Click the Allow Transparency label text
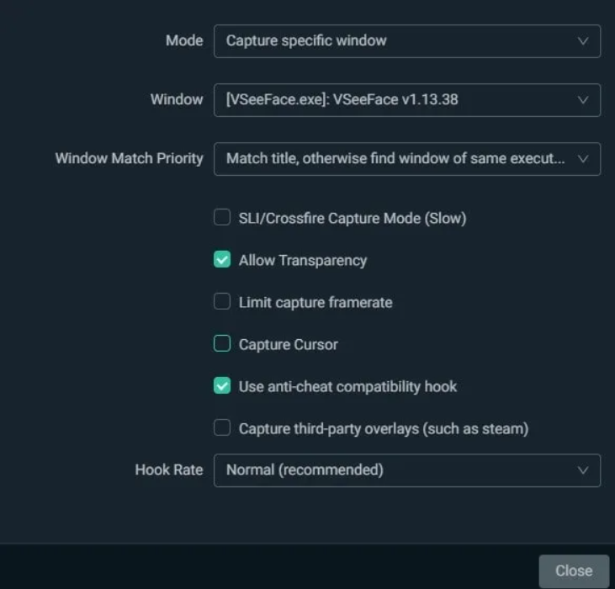This screenshot has height=589, width=615. (303, 260)
